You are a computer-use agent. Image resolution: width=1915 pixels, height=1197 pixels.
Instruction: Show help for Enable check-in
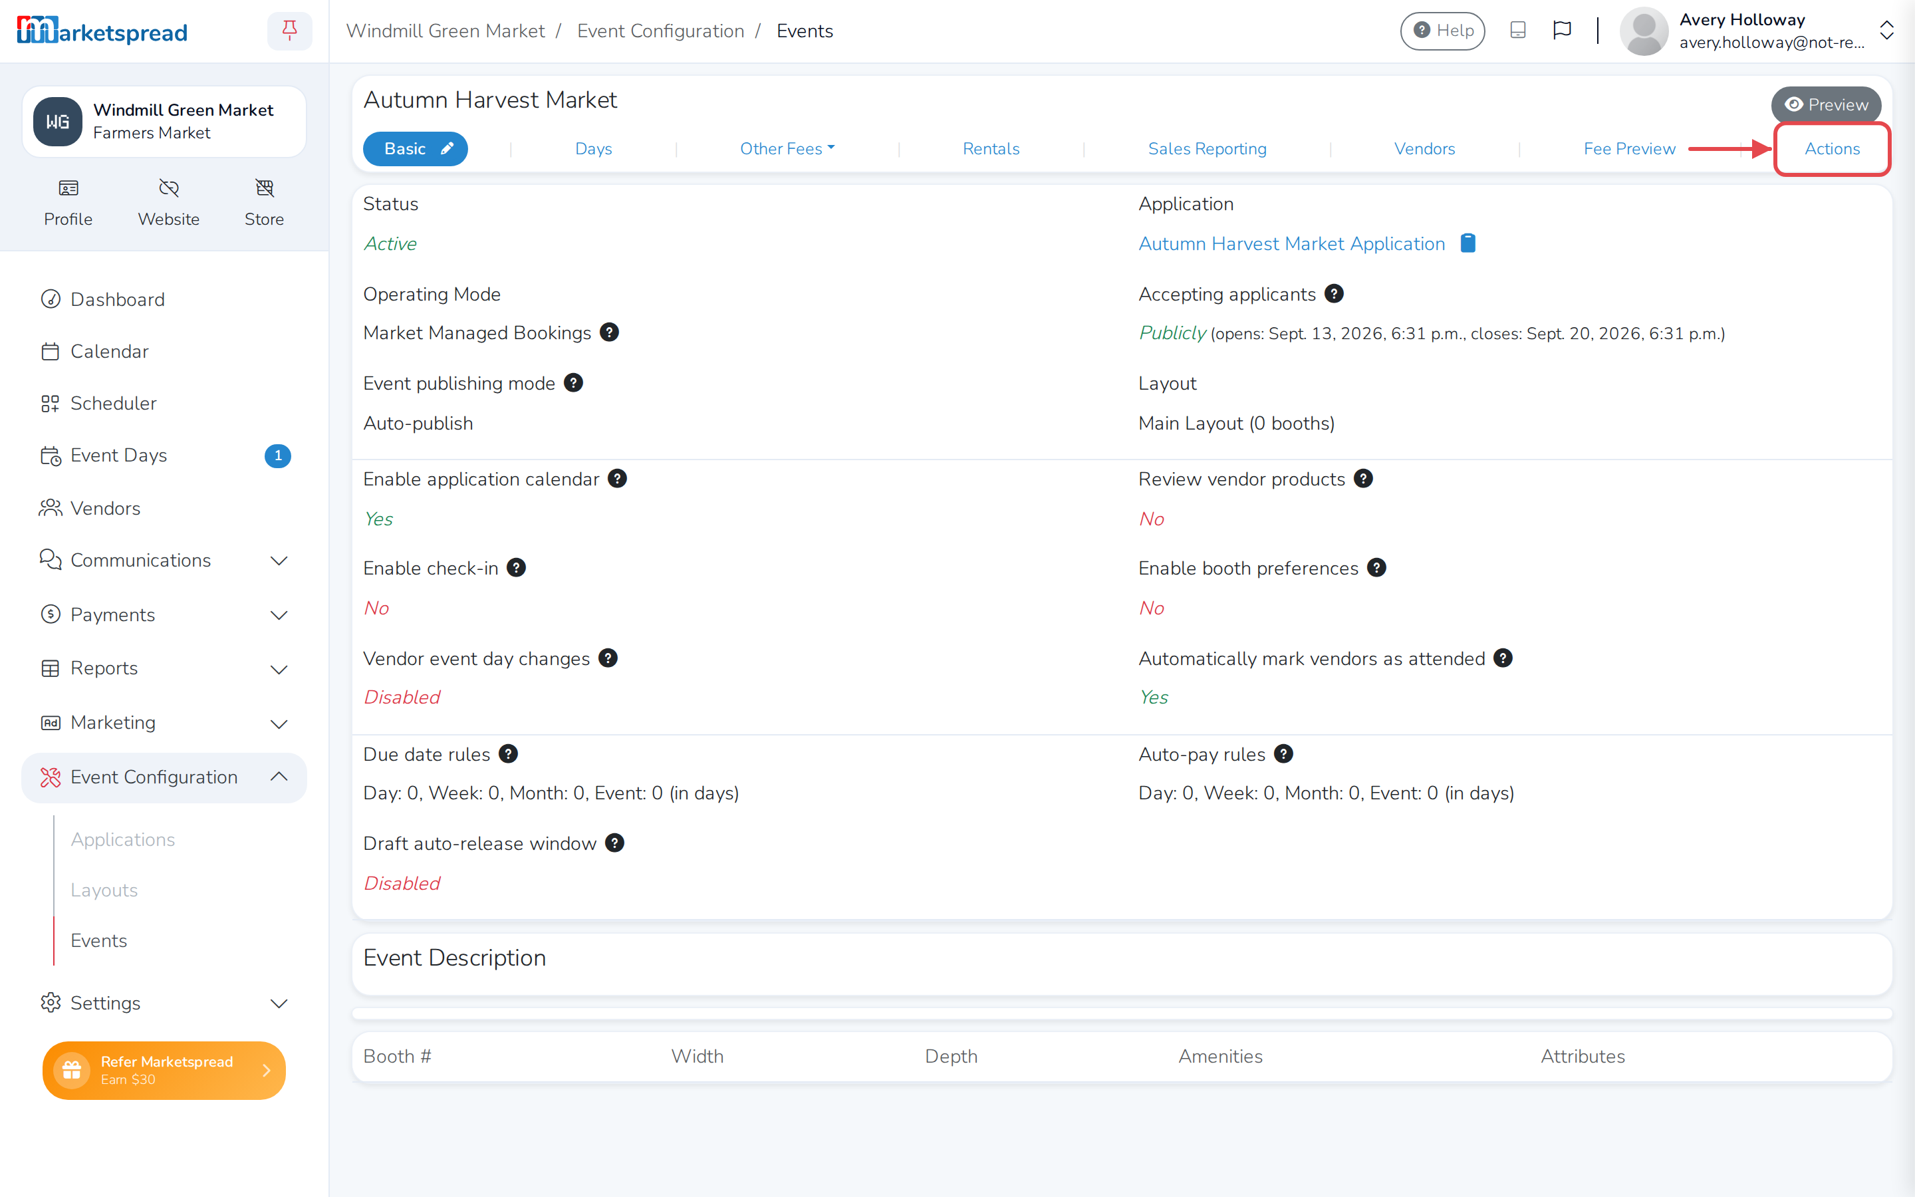coord(516,569)
